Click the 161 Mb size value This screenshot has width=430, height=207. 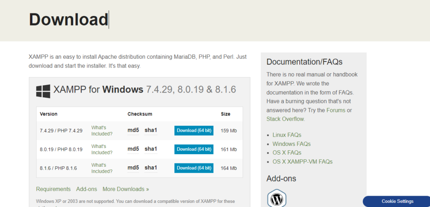(229, 150)
